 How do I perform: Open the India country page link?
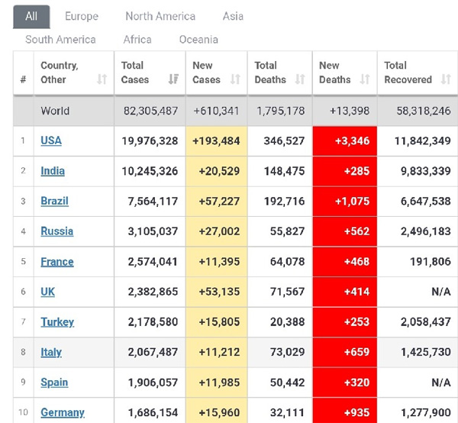(53, 171)
